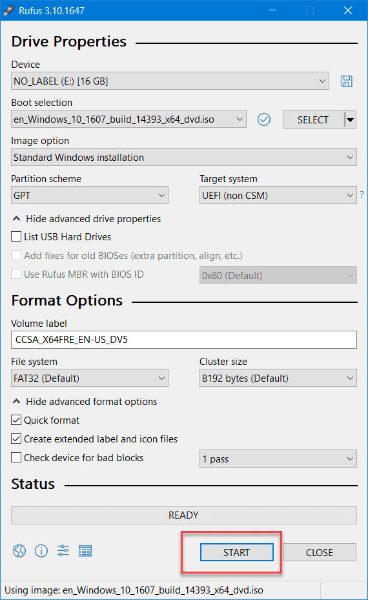The image size is (368, 600).
Task: Collapse Hide advanced drive properties
Action: coord(87,219)
